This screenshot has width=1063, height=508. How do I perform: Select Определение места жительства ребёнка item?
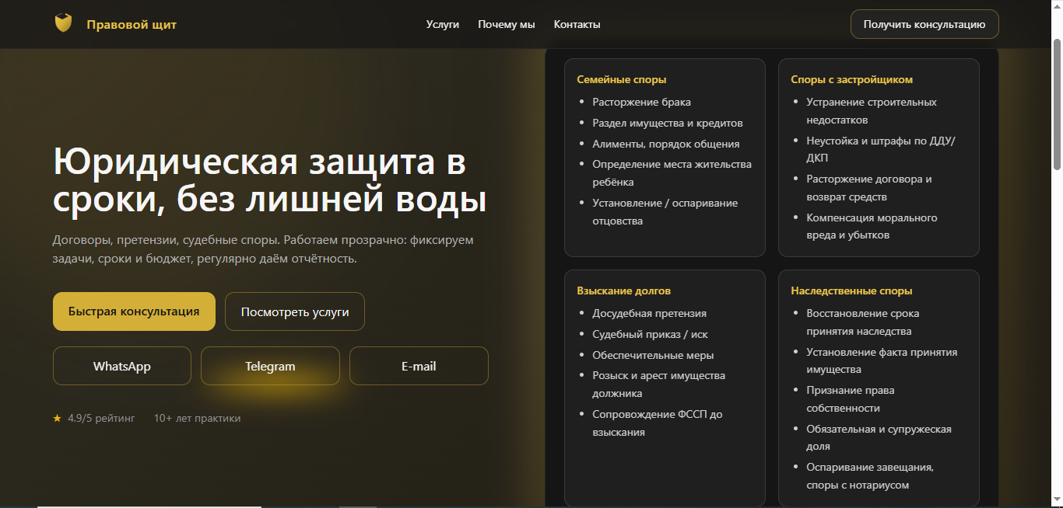click(672, 173)
